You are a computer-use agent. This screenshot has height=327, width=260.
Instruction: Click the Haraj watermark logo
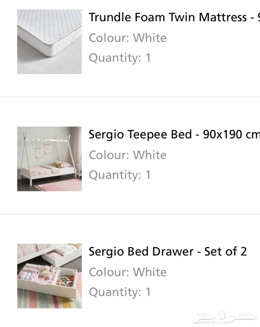coord(224,317)
